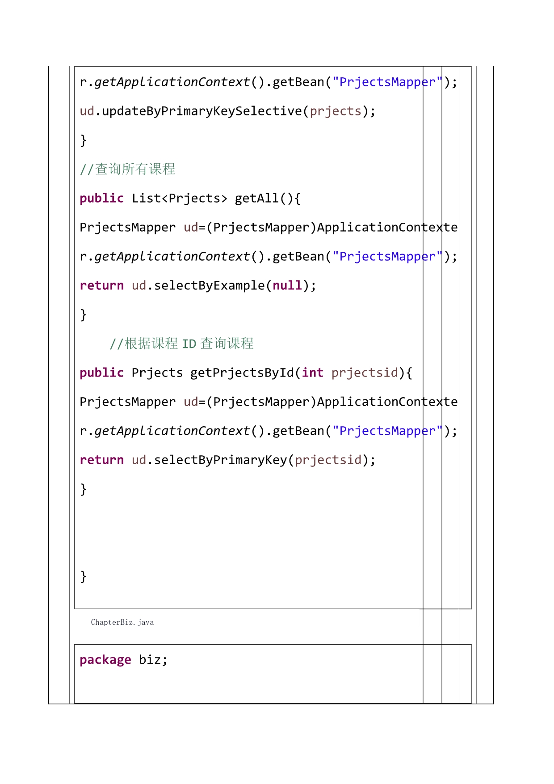Click the comment 根据课程 ID 查询课程

point(181,344)
